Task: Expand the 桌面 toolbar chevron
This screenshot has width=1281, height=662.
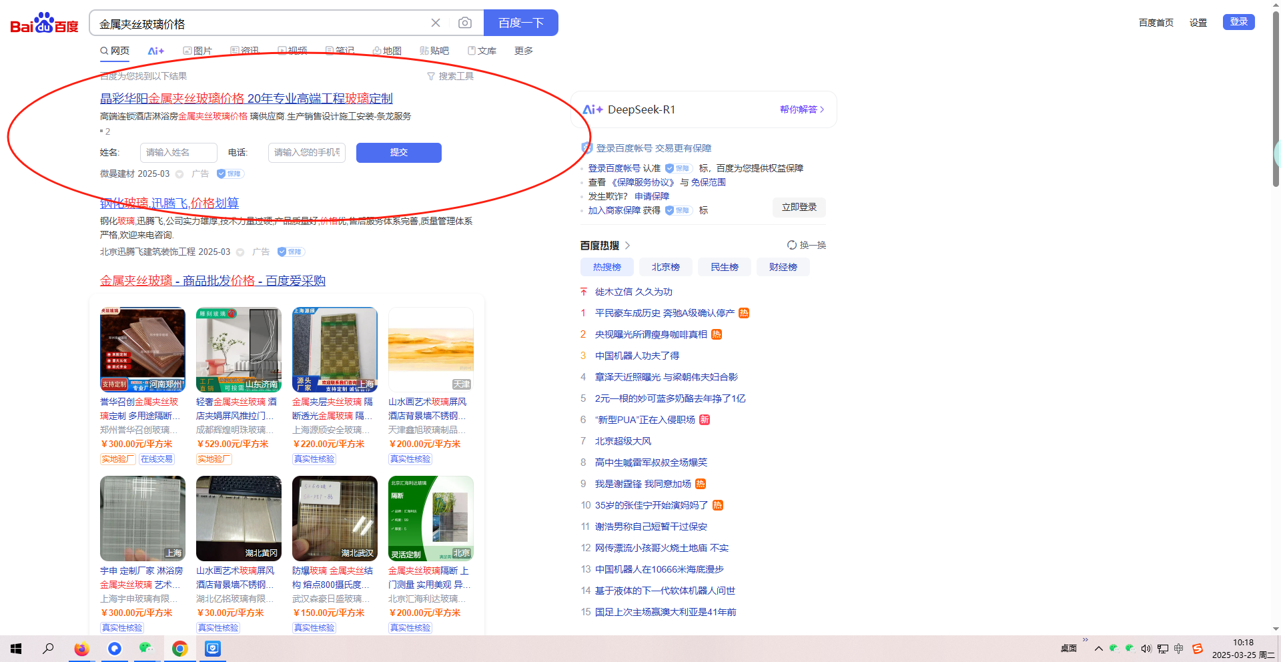Action: click(1086, 641)
